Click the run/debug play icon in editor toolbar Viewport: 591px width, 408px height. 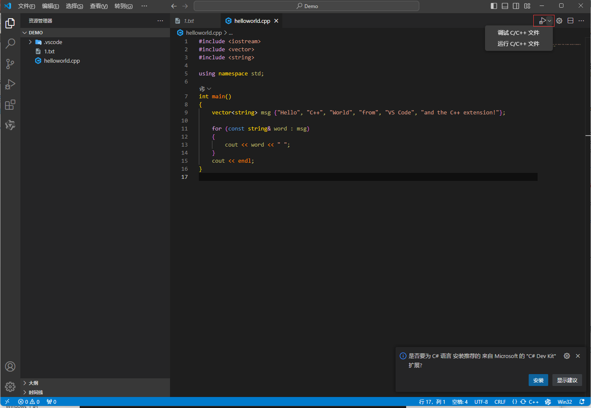pyautogui.click(x=542, y=21)
